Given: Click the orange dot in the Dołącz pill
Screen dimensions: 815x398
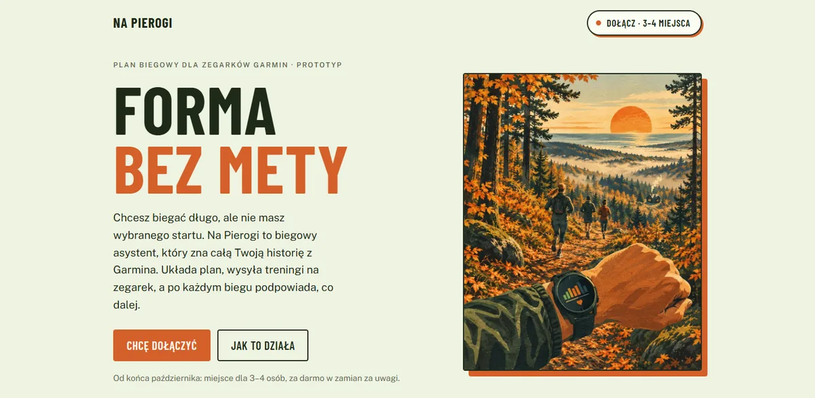Looking at the screenshot, I should click(x=598, y=23).
